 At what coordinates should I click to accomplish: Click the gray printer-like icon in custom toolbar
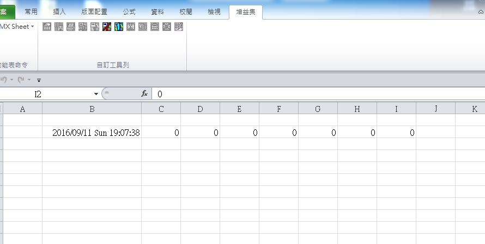(71, 27)
